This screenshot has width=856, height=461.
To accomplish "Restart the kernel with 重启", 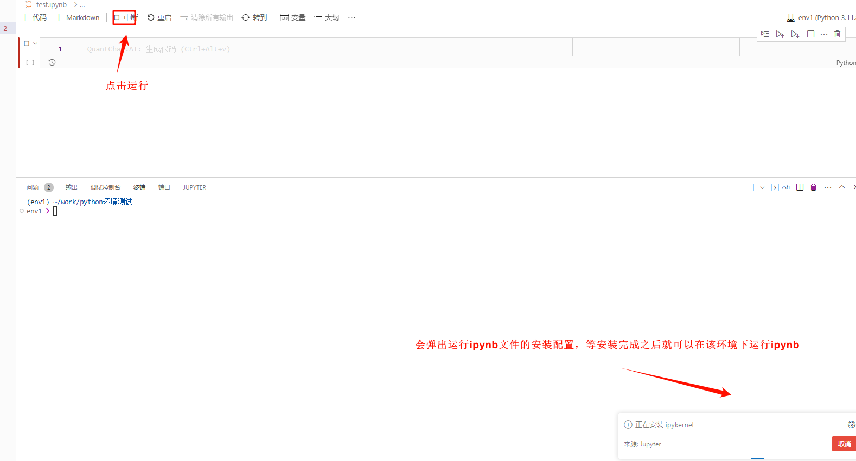I will coord(159,17).
